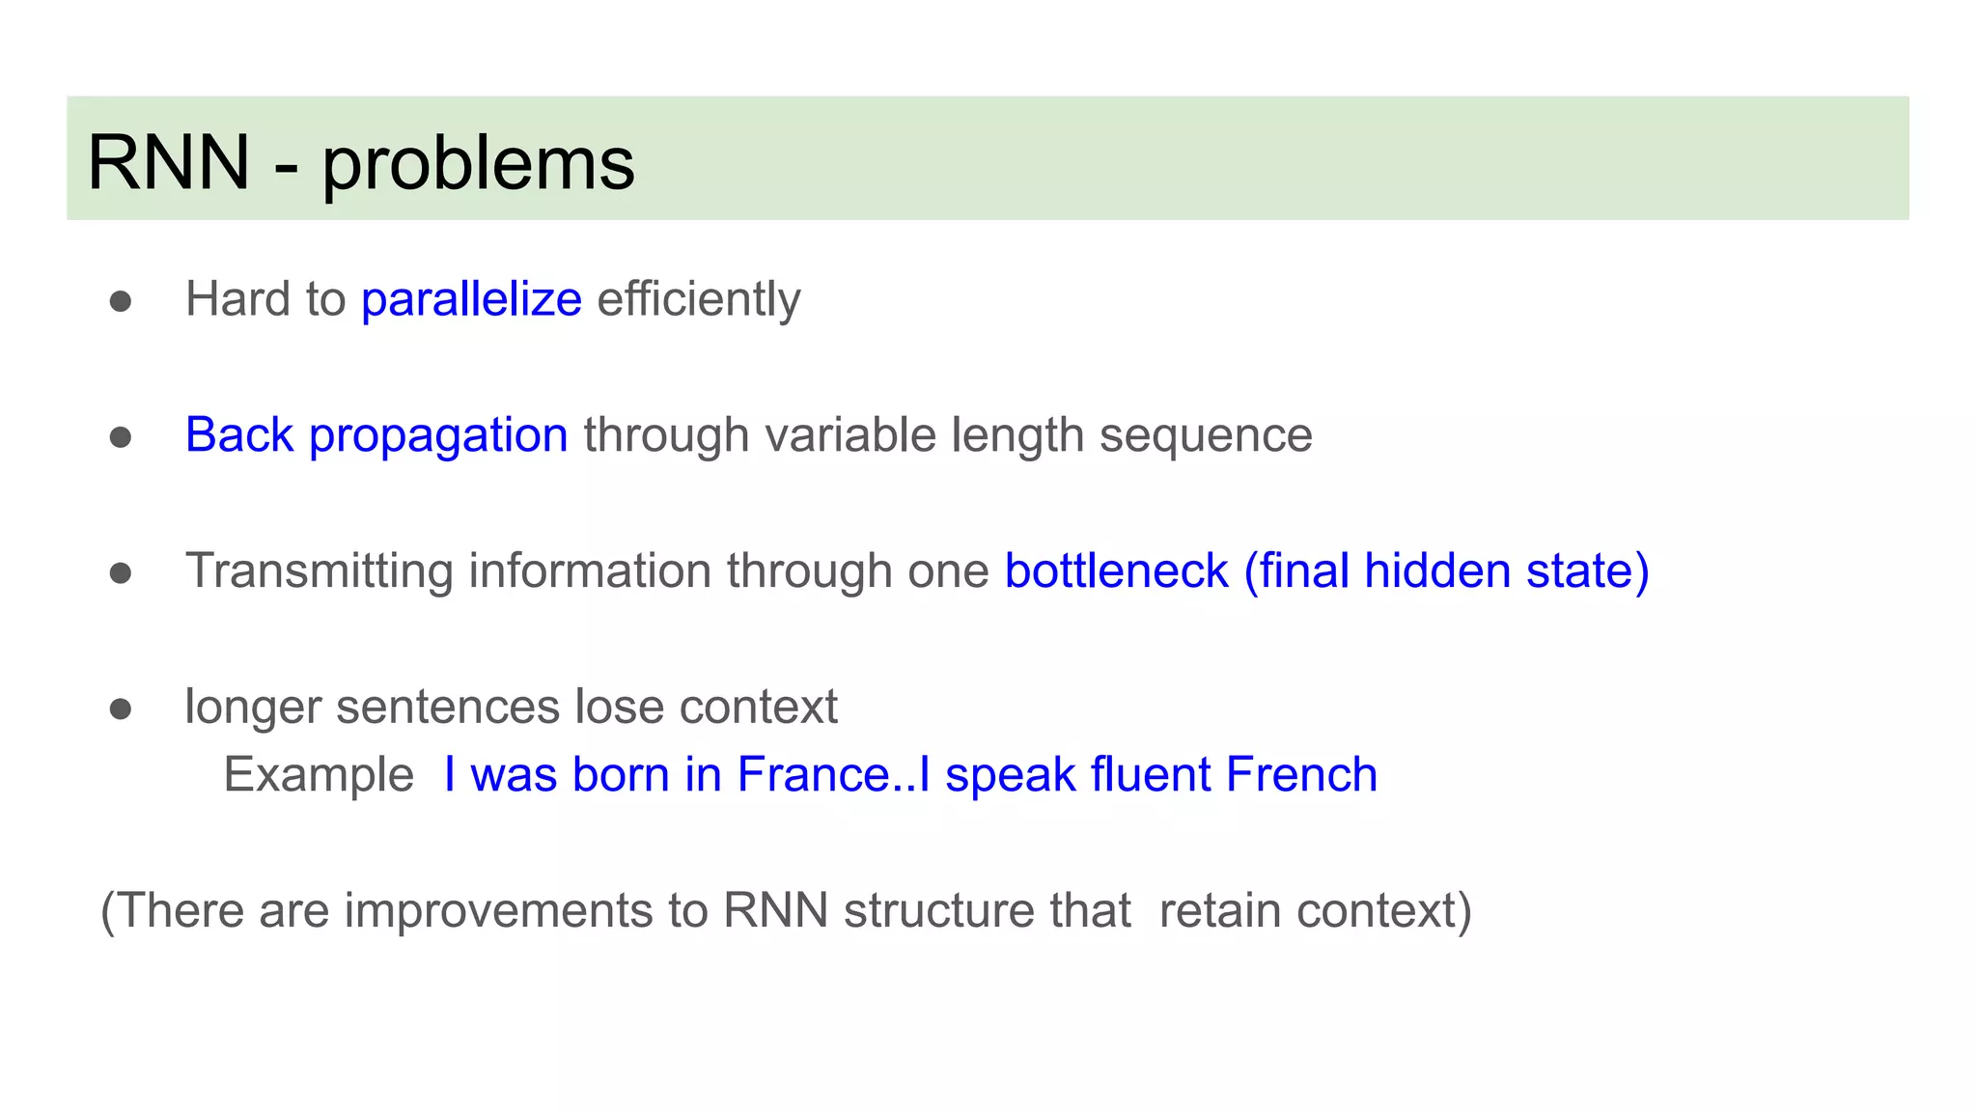Click the words "Hard to" in first bullet
This screenshot has height=1112, width=1977.
tap(265, 299)
